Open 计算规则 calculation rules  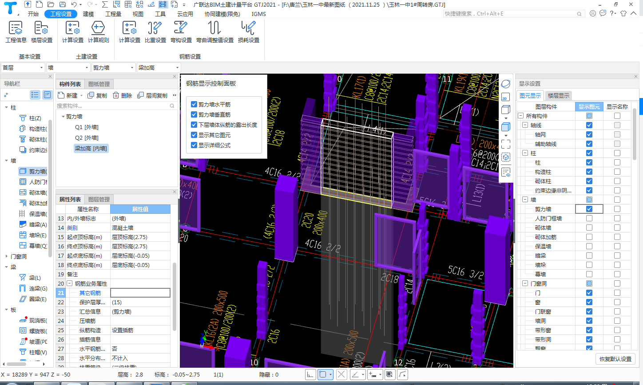[98, 32]
